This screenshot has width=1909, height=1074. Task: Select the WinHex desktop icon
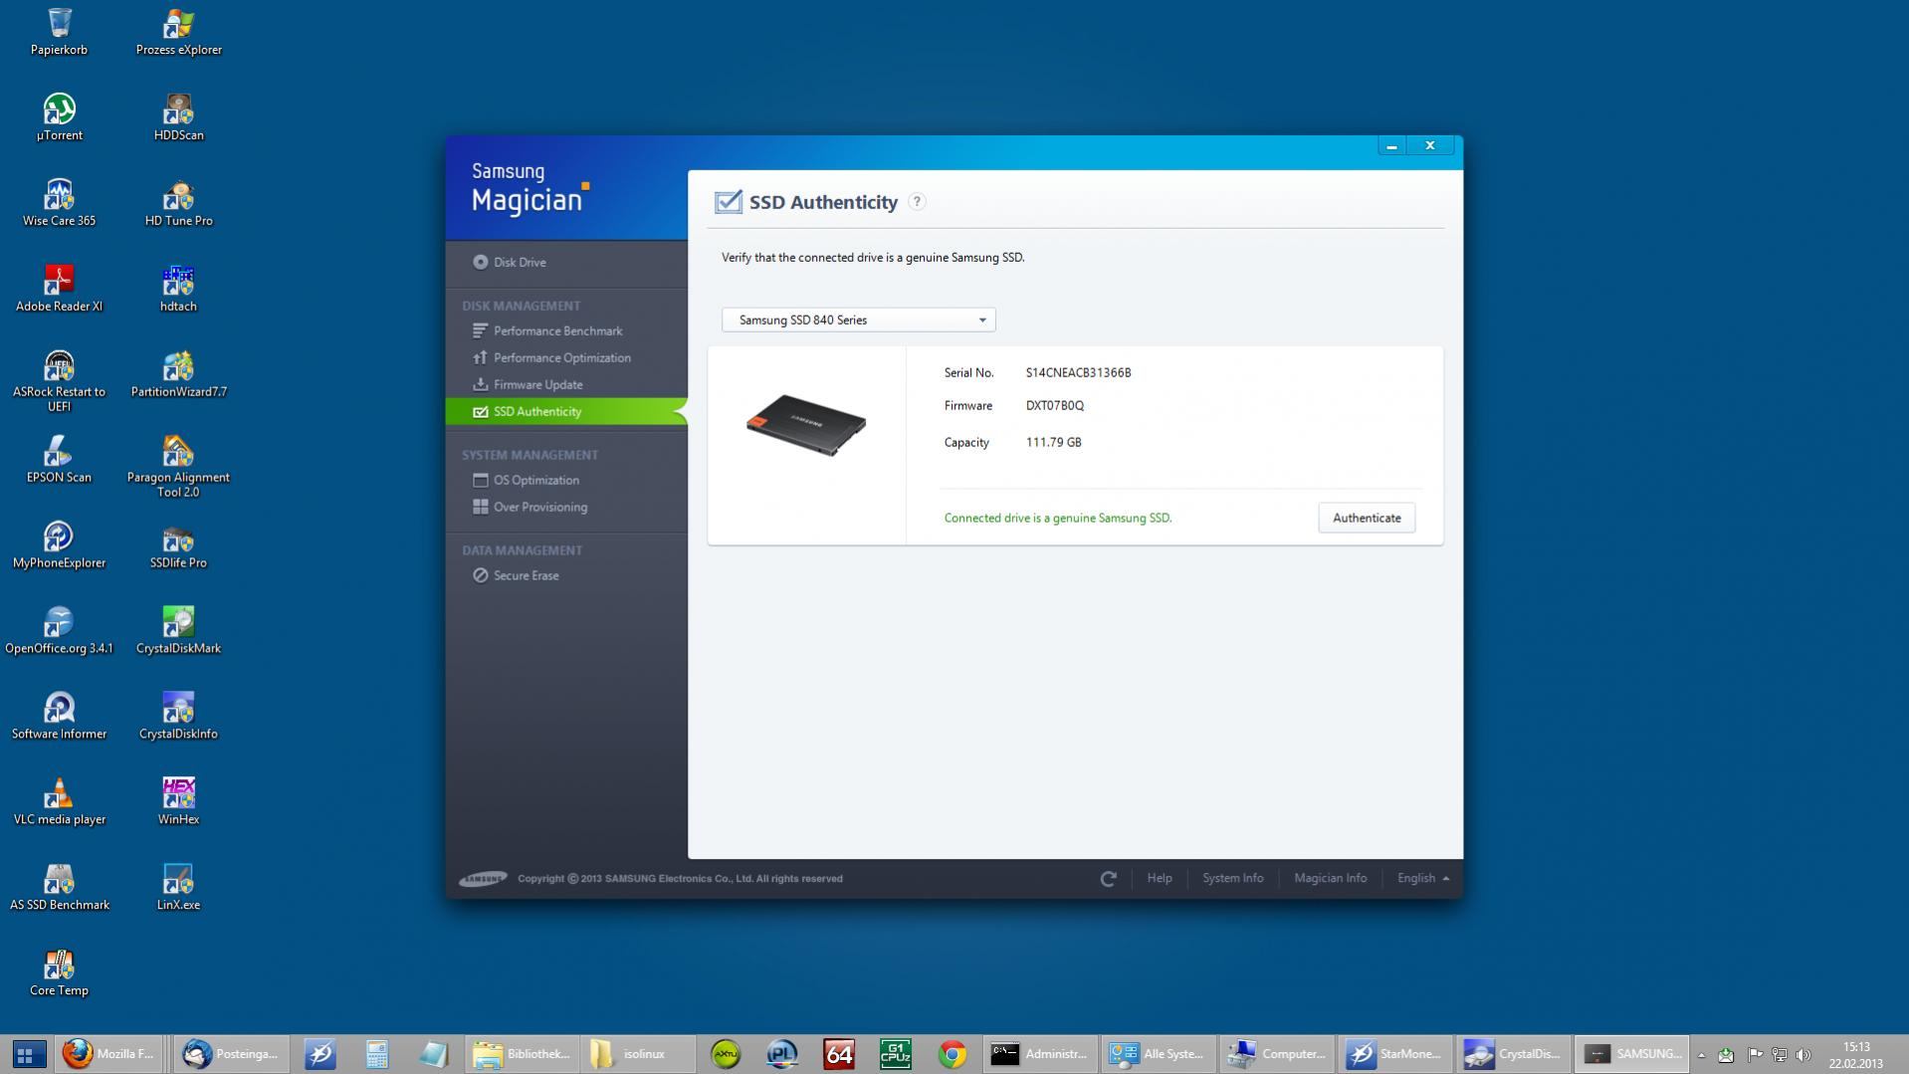[178, 802]
